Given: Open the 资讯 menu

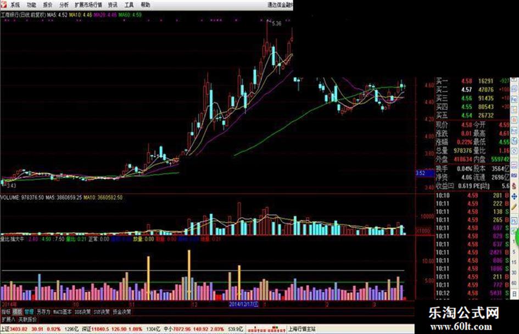Looking at the screenshot, I should pos(113,4).
